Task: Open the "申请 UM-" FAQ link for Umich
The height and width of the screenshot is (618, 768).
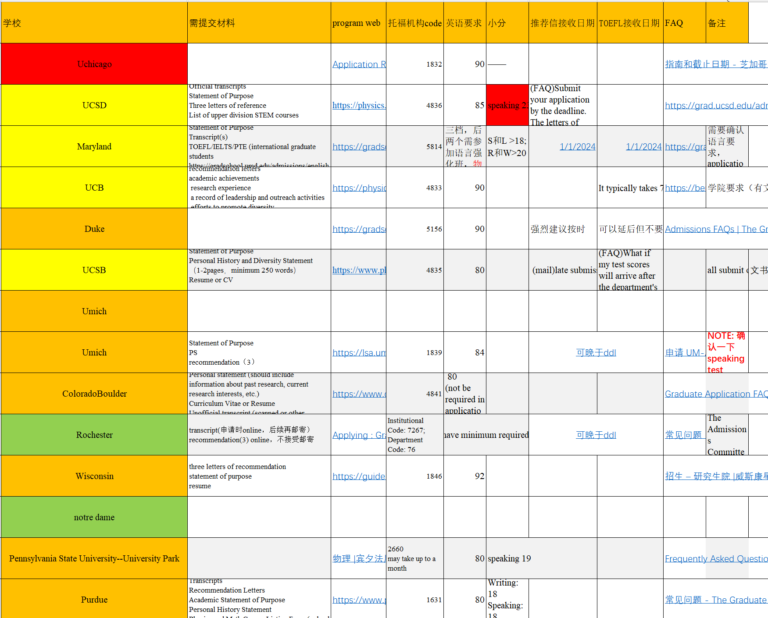Action: coord(685,352)
